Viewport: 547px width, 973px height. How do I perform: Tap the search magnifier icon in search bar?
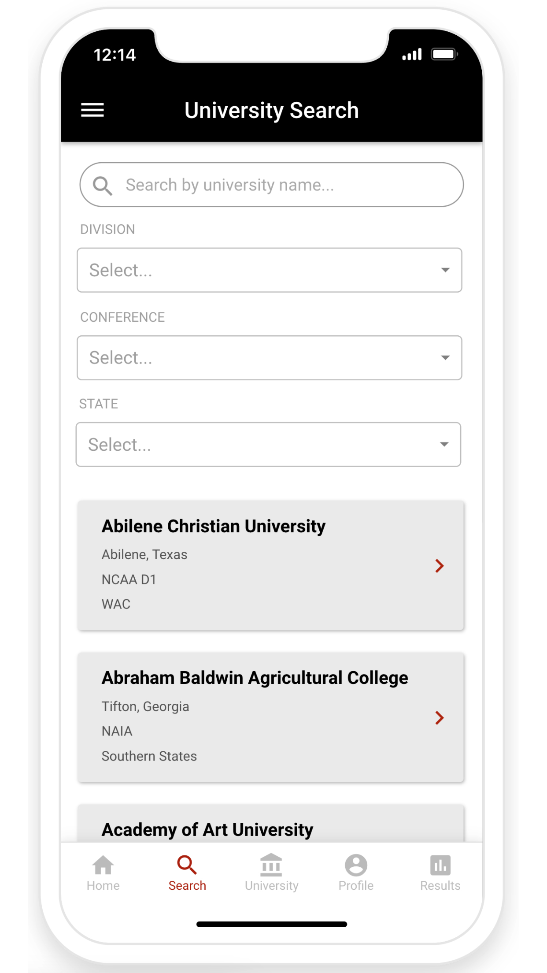(103, 186)
